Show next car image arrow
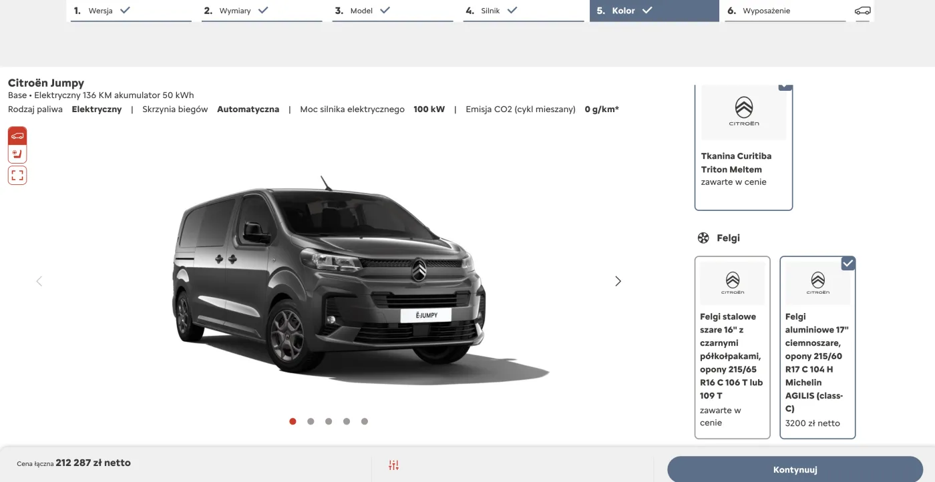Viewport: 935px width, 482px height. [x=618, y=281]
